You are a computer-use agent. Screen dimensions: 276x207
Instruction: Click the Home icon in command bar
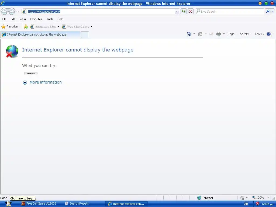pyautogui.click(x=189, y=34)
